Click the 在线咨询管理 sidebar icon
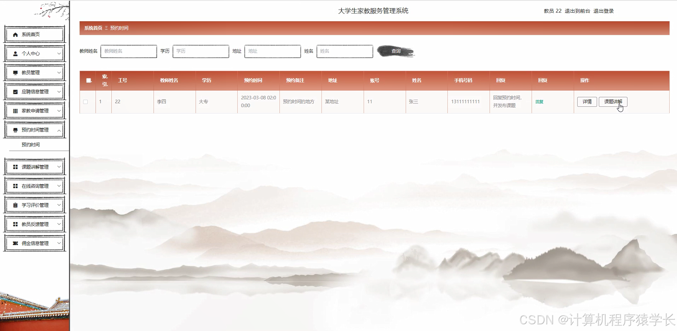Image resolution: width=677 pixels, height=331 pixels. (x=15, y=185)
